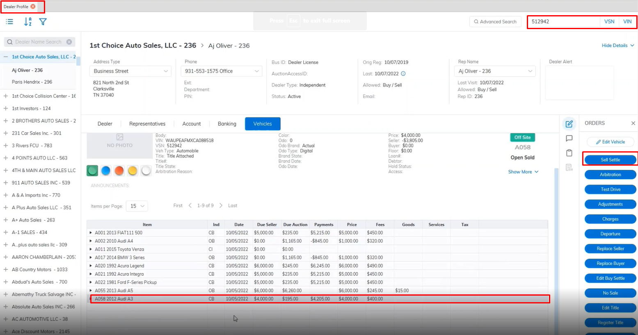
Task: Switch to the Representatives tab
Action: (147, 124)
